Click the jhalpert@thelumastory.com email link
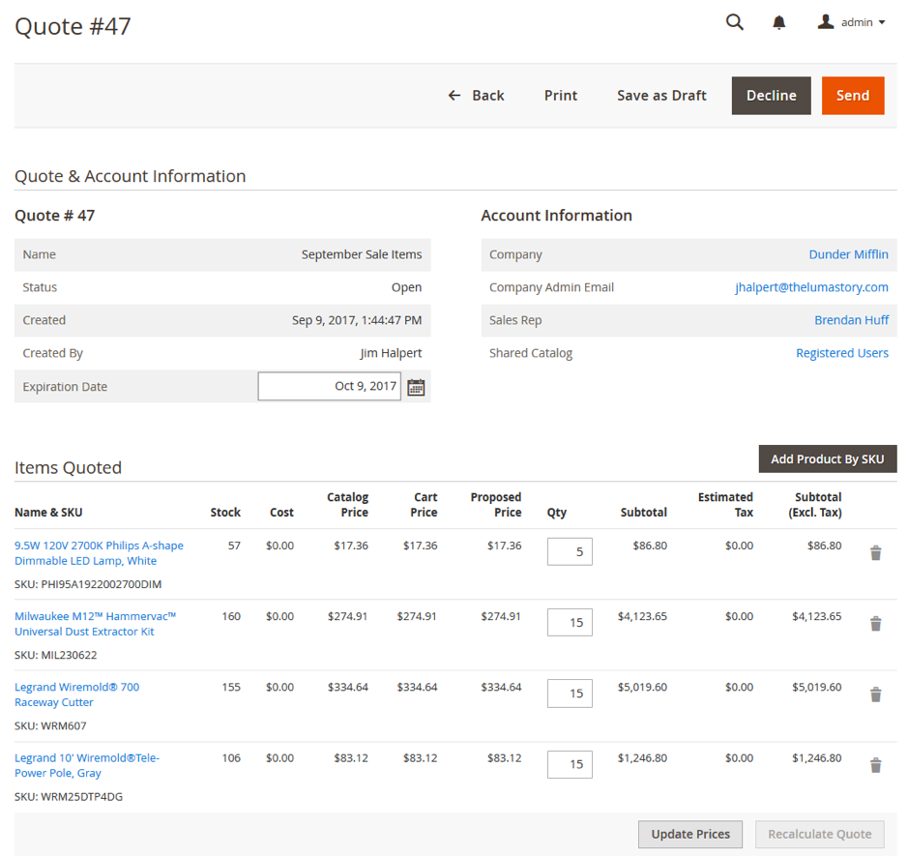 (x=811, y=287)
